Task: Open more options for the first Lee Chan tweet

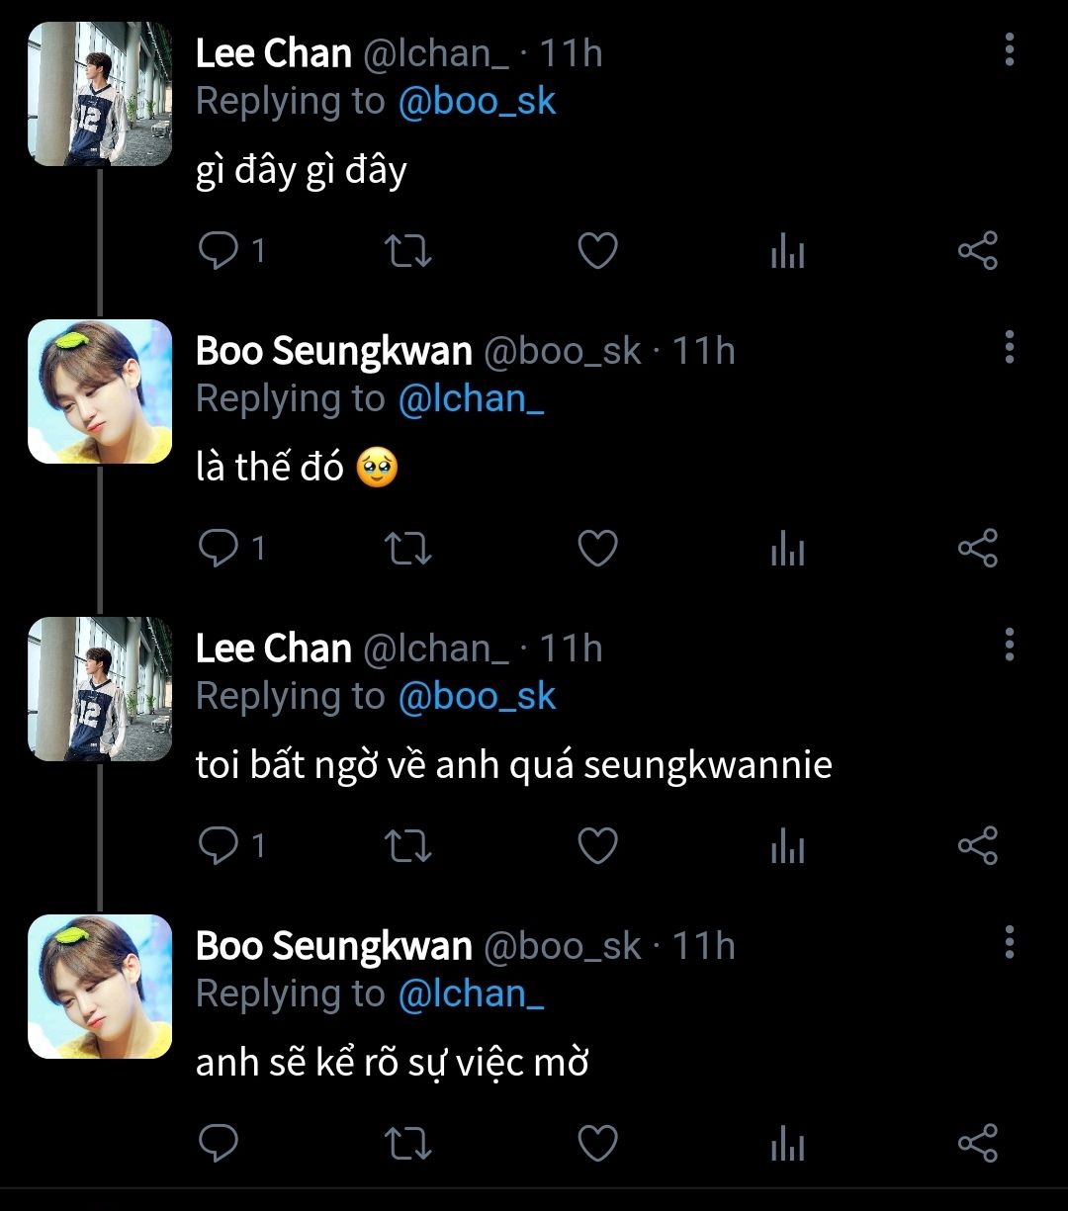Action: pyautogui.click(x=1009, y=49)
